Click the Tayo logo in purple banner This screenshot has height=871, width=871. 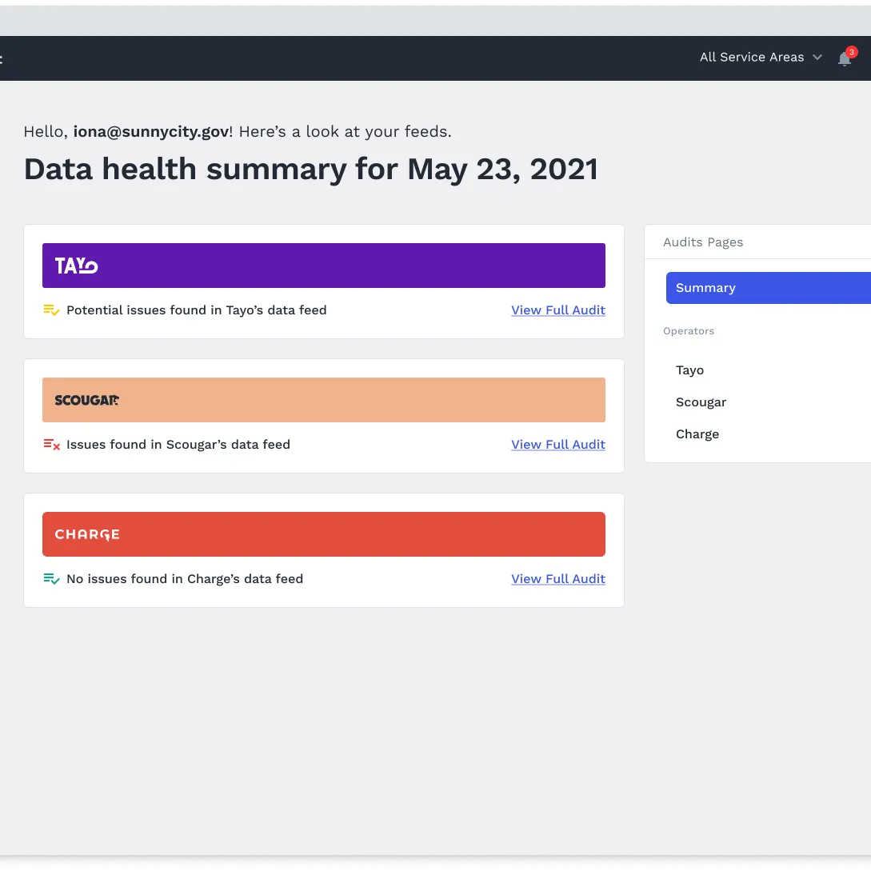76,266
